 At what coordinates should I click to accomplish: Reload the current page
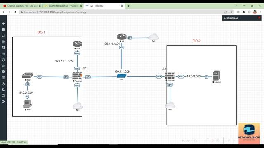coord(15,12)
